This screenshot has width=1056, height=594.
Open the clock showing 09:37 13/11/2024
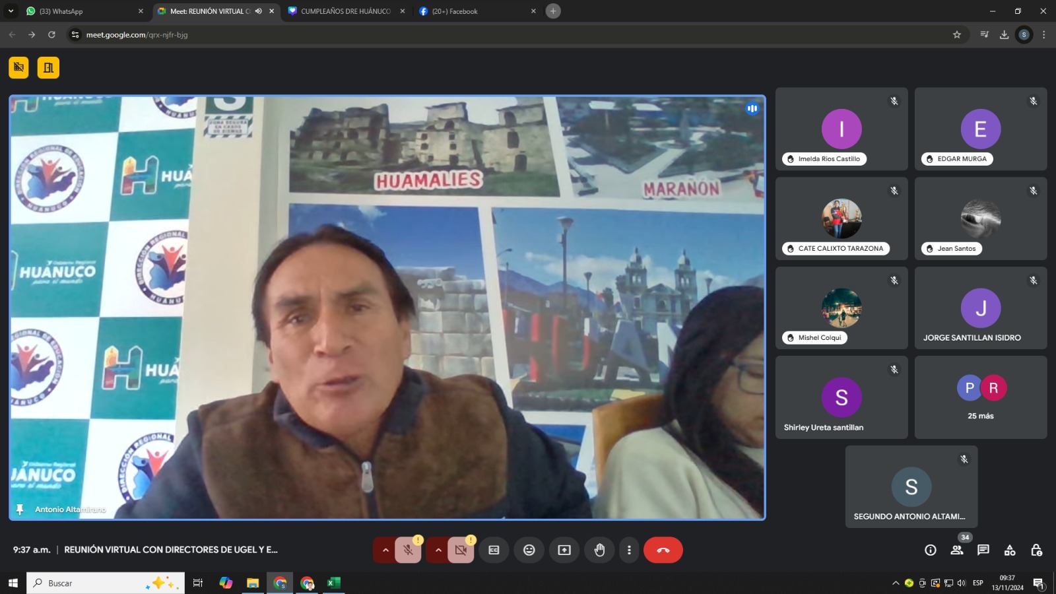coord(1007,583)
